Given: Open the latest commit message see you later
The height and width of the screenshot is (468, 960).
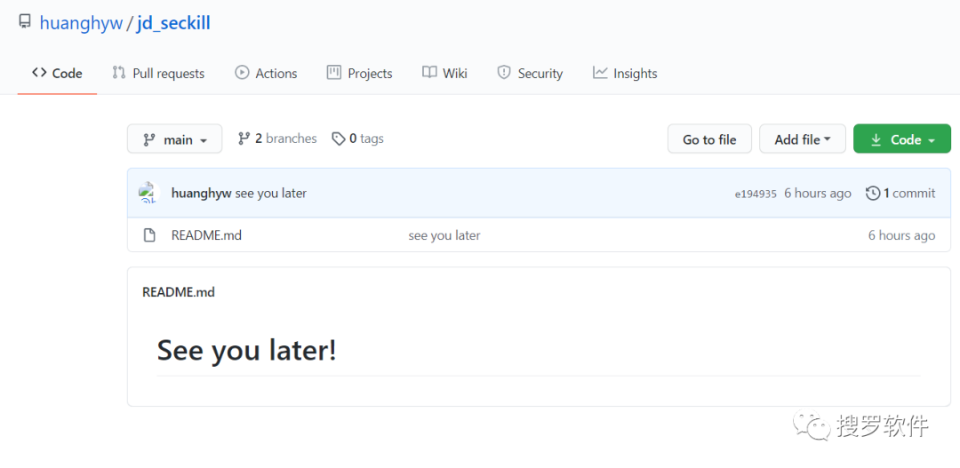Looking at the screenshot, I should pyautogui.click(x=270, y=194).
